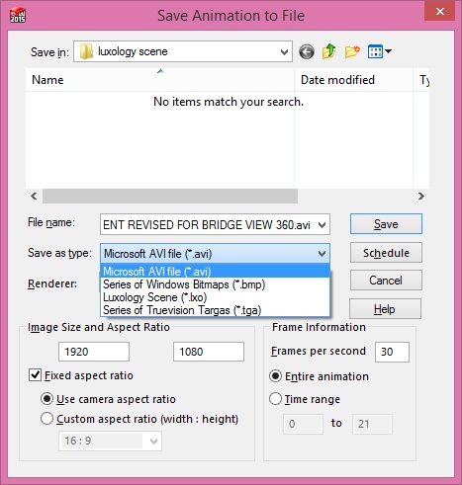Select Series of Windows Bitmaps (*.bmp)

tap(215, 284)
